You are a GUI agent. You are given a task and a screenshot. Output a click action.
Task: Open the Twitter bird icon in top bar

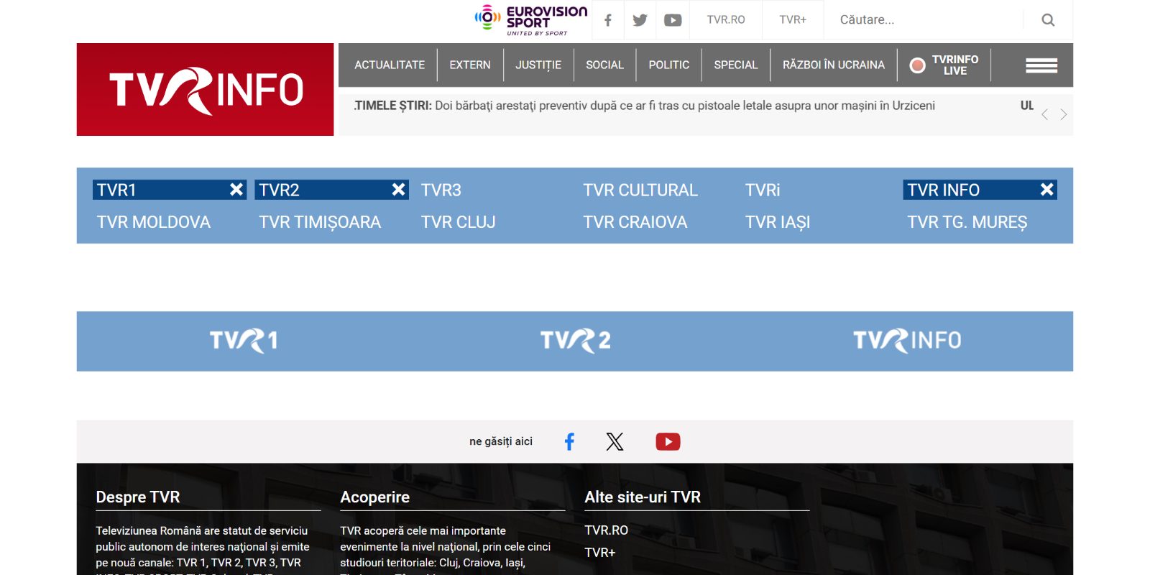(640, 20)
